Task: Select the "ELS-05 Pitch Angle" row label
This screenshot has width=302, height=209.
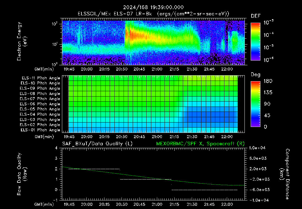Action: tap(40, 109)
